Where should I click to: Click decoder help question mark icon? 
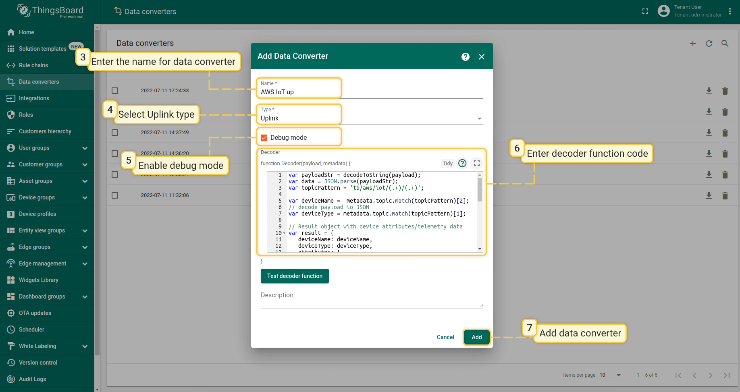tap(462, 163)
